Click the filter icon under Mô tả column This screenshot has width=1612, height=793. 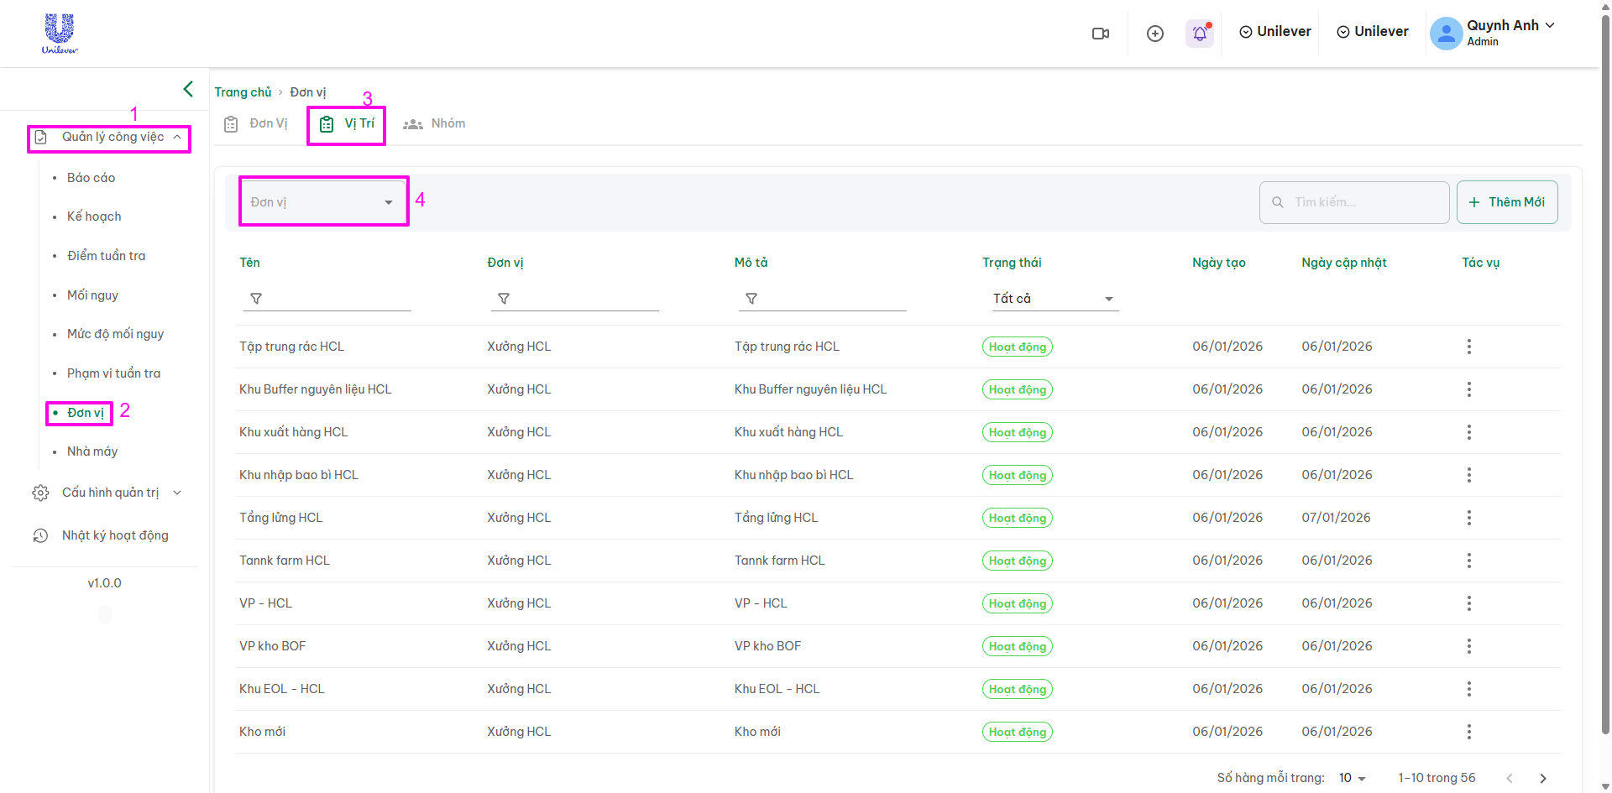[751, 299]
